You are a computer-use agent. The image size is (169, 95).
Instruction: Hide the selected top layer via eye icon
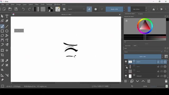tap(126, 62)
